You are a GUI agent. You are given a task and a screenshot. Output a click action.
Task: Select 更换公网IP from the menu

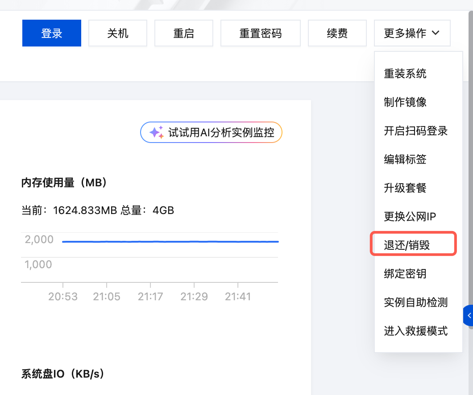410,217
